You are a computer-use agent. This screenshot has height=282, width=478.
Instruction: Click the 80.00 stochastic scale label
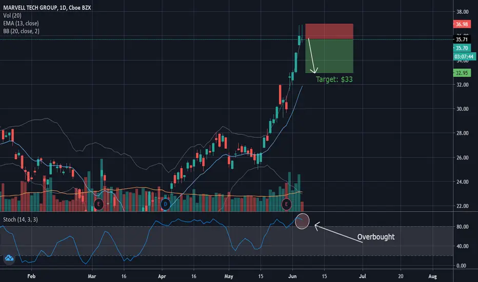pos(463,227)
